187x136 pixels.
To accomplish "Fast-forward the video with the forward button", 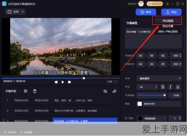I will tap(69, 82).
